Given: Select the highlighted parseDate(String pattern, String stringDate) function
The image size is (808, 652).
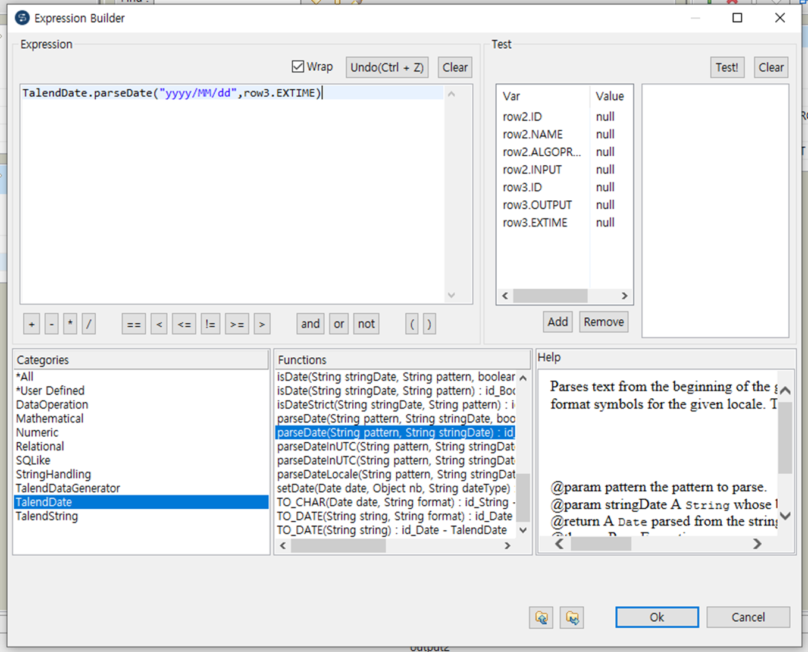Looking at the screenshot, I should coord(396,432).
